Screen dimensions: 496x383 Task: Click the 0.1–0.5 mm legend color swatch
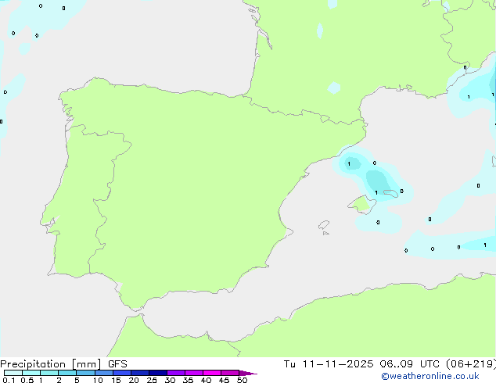click(x=13, y=373)
